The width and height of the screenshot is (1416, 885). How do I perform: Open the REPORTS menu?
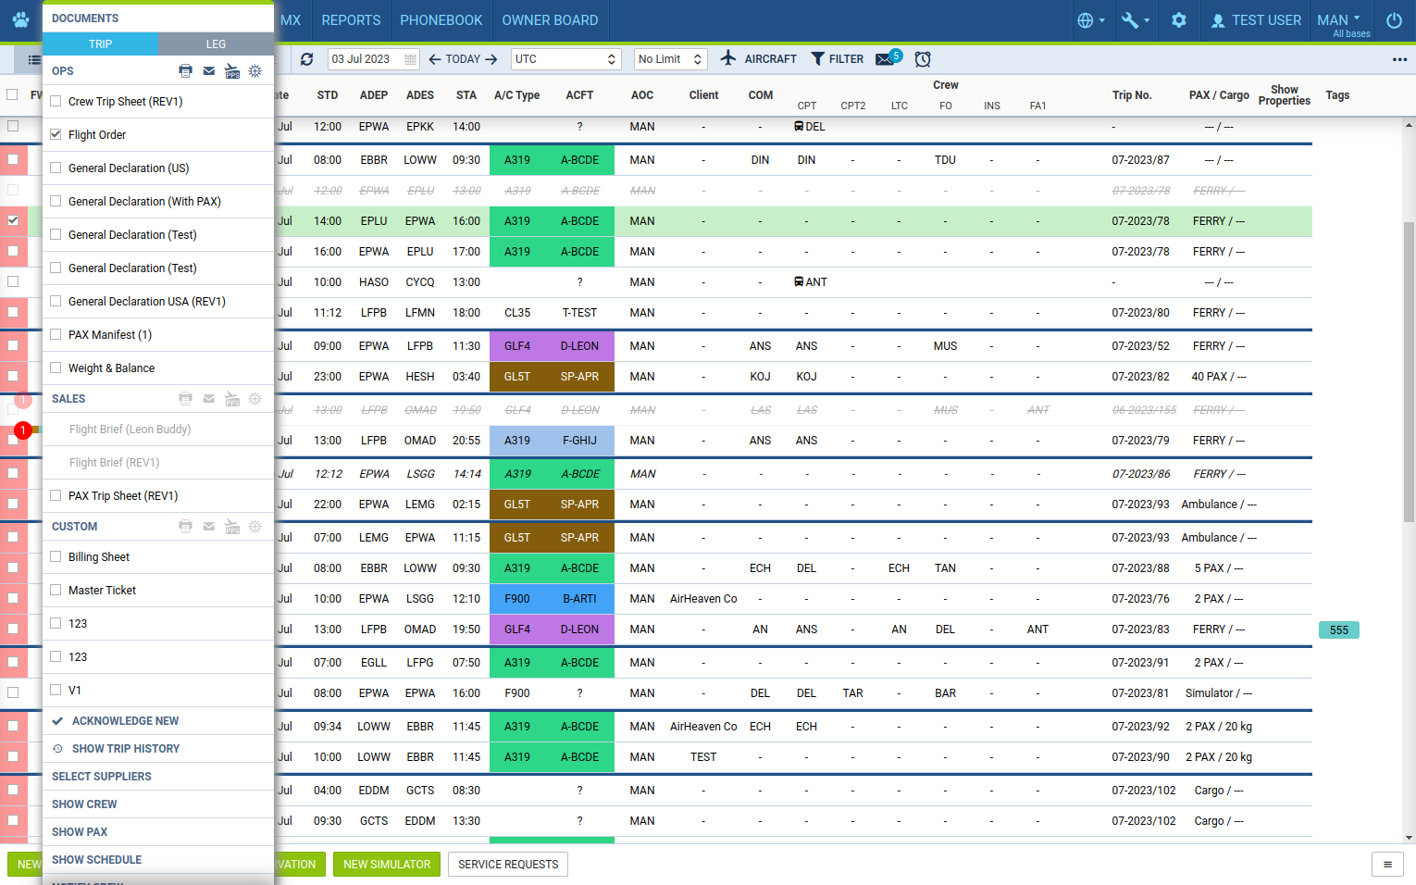click(351, 20)
